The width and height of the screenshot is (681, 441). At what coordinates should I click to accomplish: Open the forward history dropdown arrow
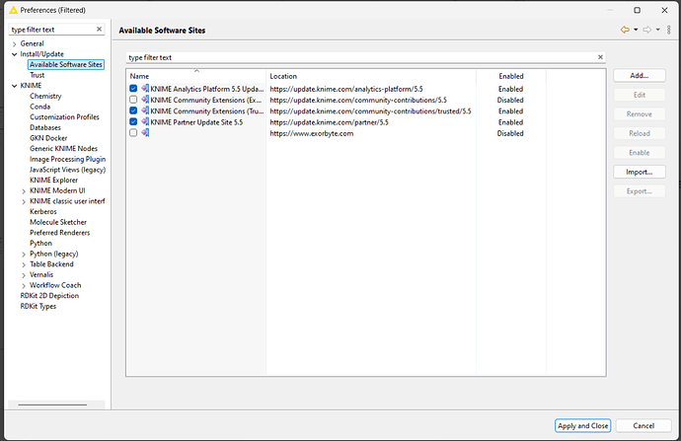[x=658, y=30]
